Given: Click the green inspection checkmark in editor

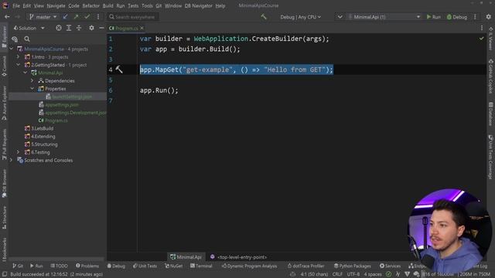Looking at the screenshot, I should [x=481, y=39].
